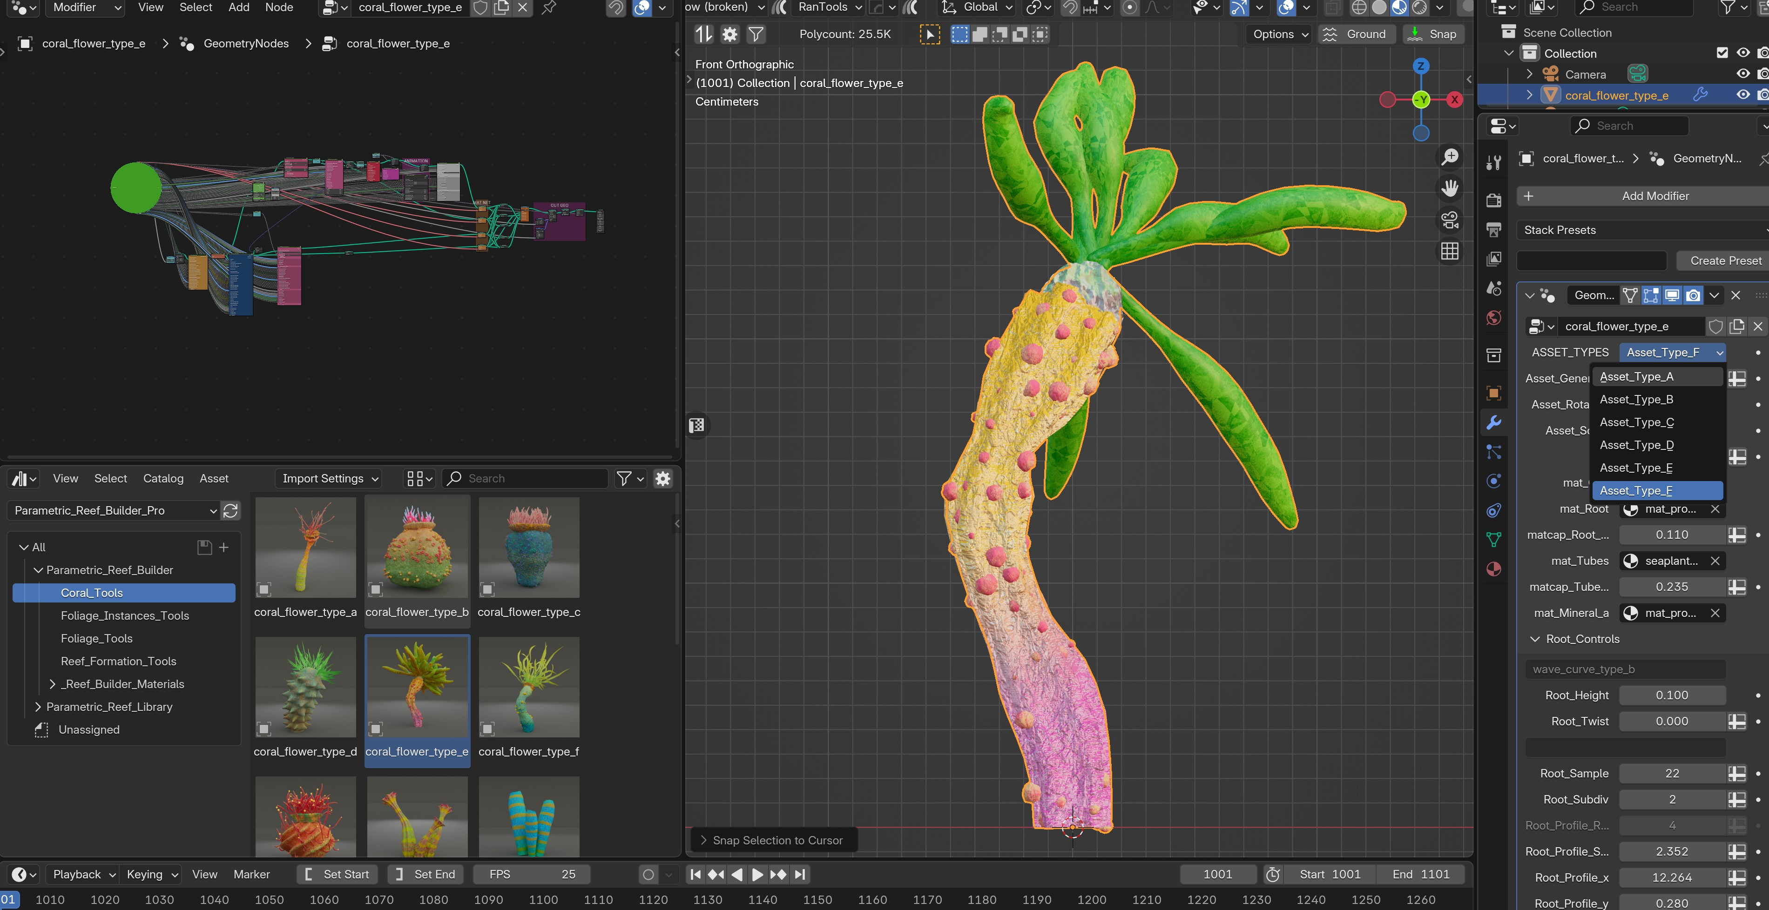This screenshot has width=1769, height=910.
Task: Switch orthographic/perspective grid gizmo icon
Action: [1450, 251]
